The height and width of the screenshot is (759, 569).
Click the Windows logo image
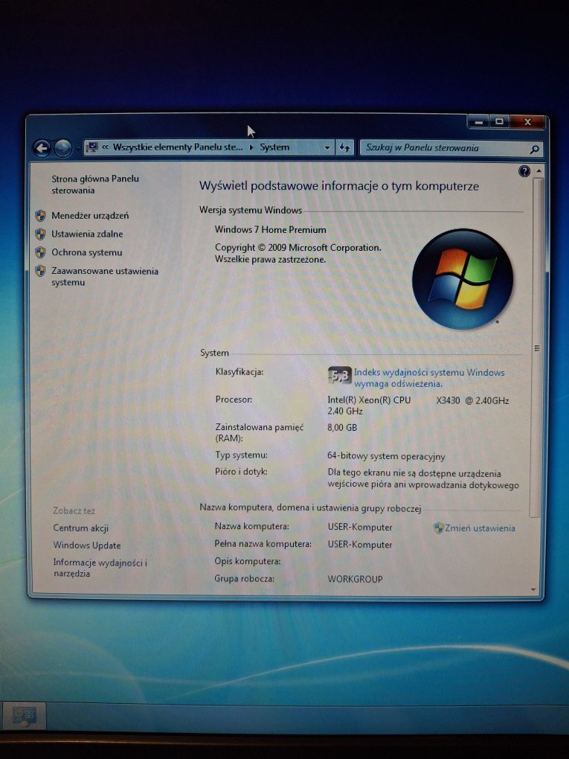pyautogui.click(x=463, y=279)
